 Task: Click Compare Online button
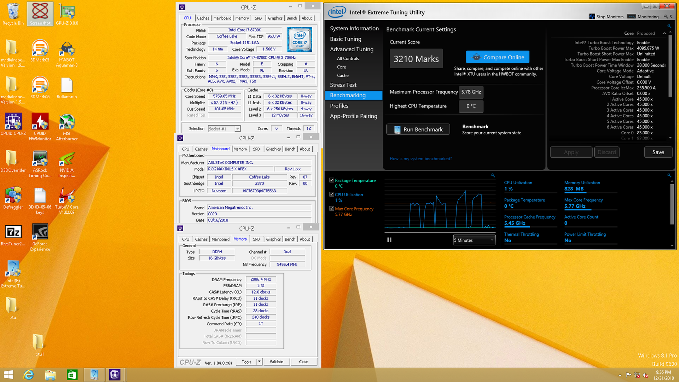498,57
